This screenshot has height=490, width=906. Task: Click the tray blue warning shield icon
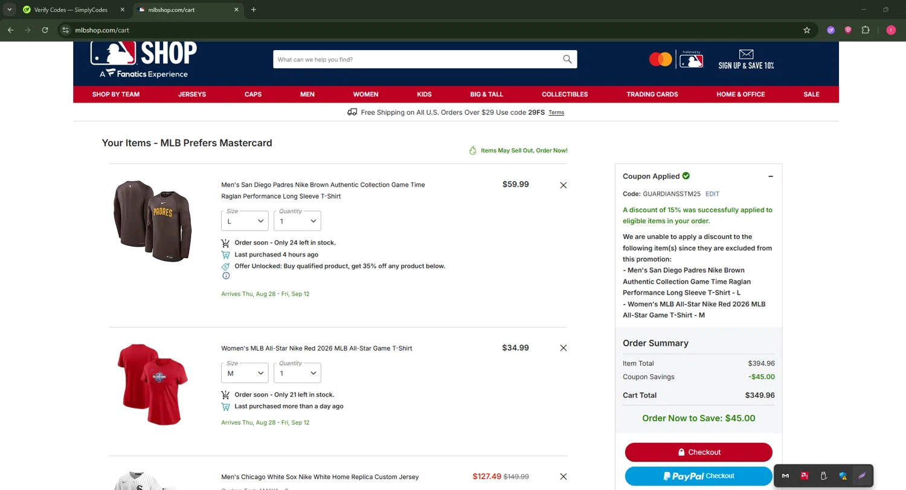pos(843,476)
